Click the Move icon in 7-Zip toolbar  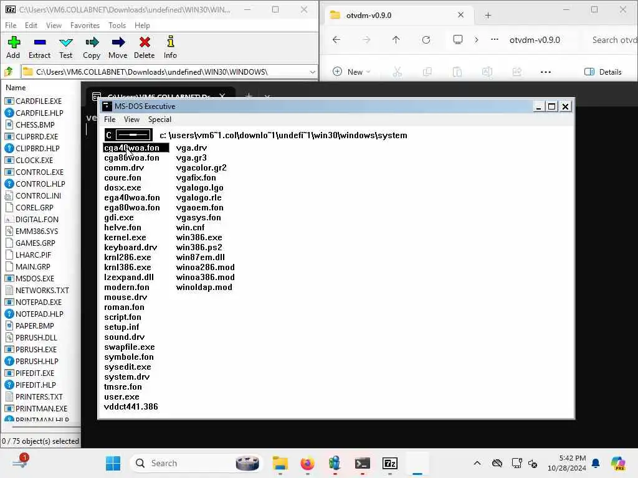pyautogui.click(x=118, y=47)
